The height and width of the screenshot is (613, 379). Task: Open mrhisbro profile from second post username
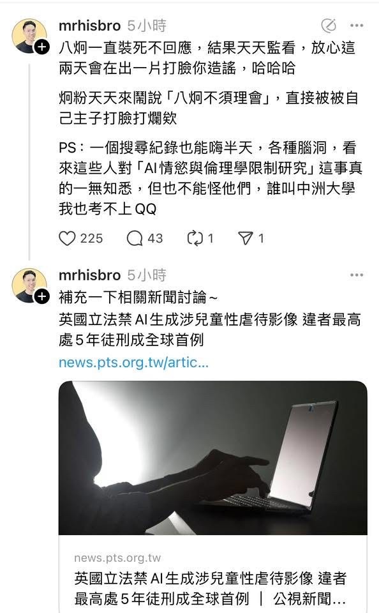[x=89, y=275]
